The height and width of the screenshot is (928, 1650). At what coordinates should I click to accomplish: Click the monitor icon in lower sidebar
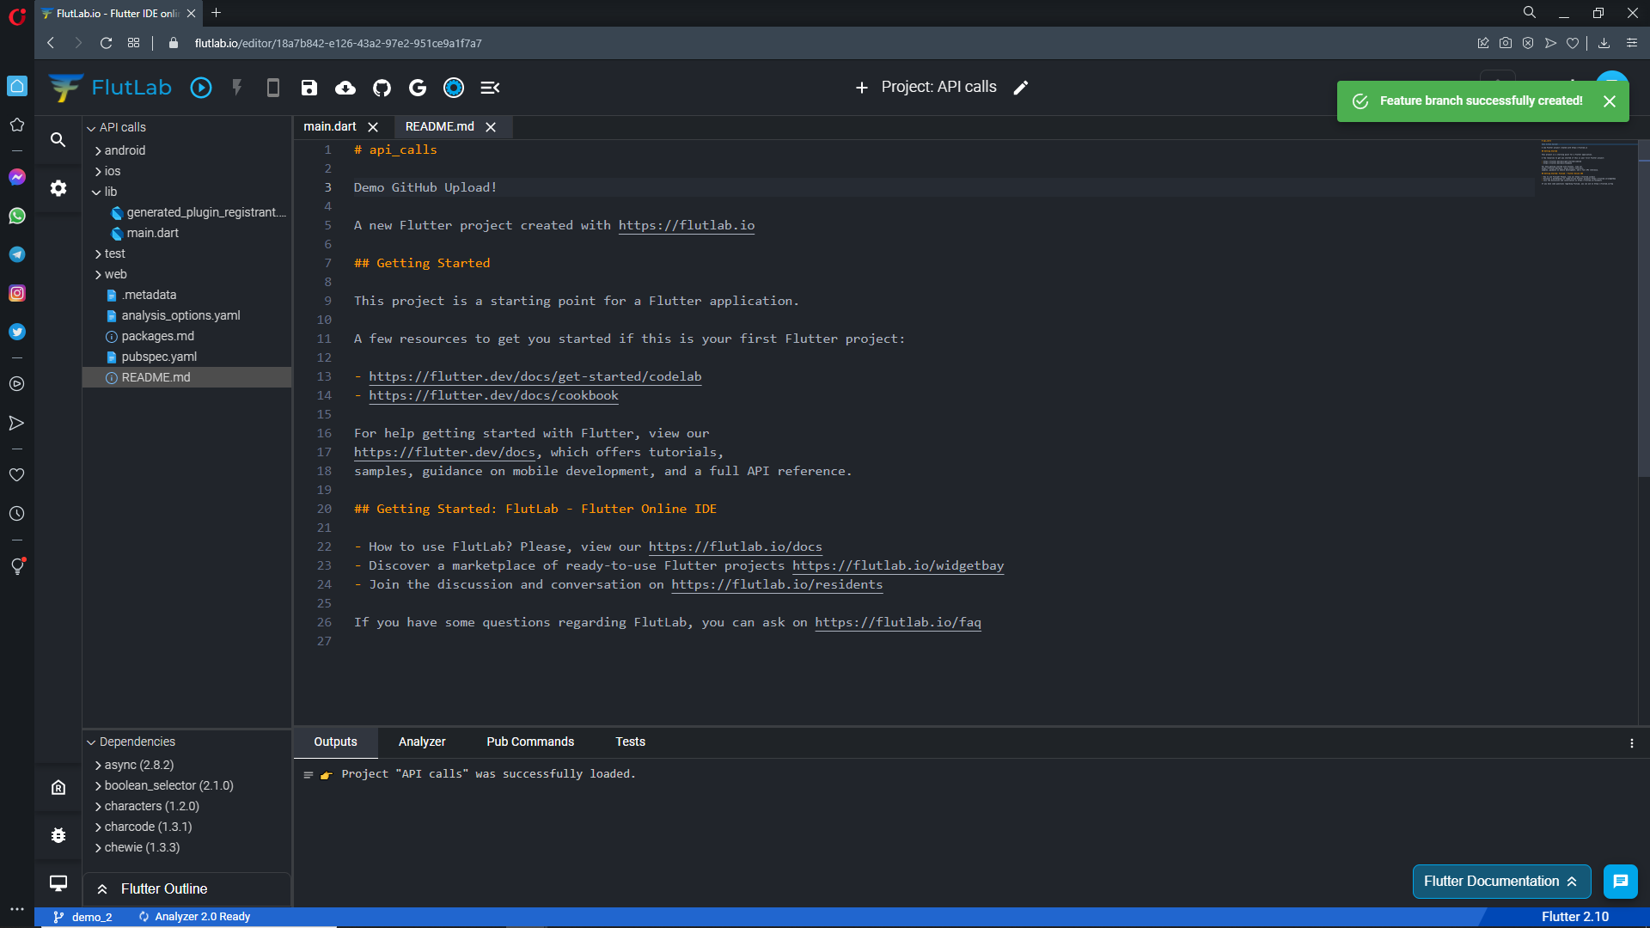point(58,883)
